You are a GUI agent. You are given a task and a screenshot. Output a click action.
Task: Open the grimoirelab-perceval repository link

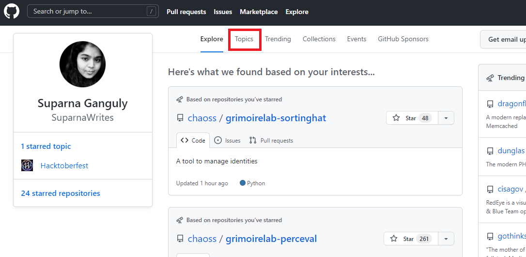coord(271,239)
